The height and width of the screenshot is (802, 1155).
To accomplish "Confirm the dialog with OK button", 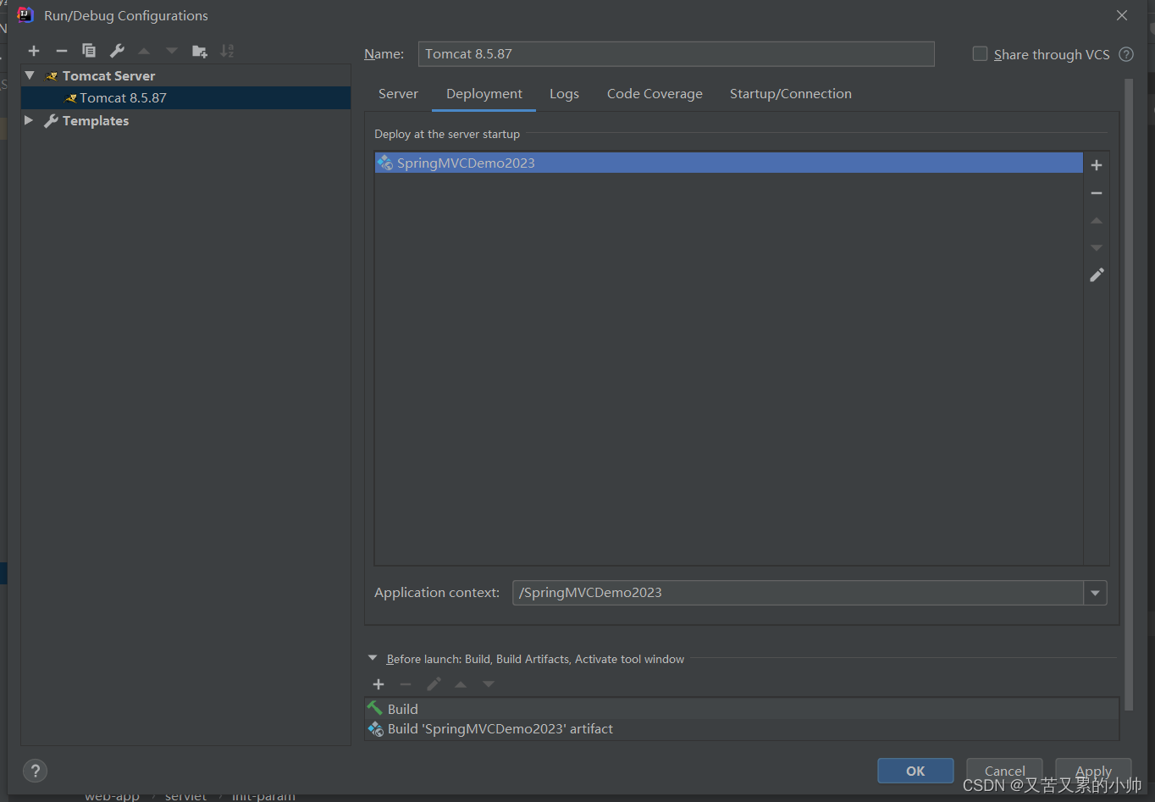I will [x=915, y=771].
